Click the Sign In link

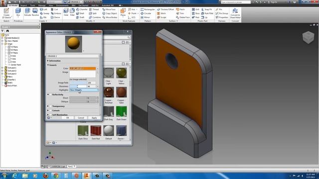click(274, 2)
